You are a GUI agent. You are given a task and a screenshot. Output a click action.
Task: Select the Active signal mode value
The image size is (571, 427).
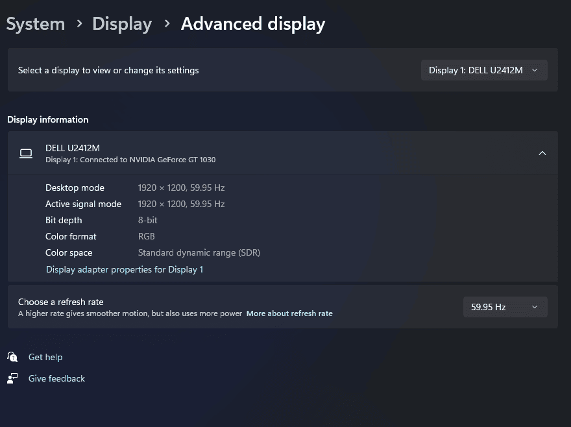tap(181, 204)
